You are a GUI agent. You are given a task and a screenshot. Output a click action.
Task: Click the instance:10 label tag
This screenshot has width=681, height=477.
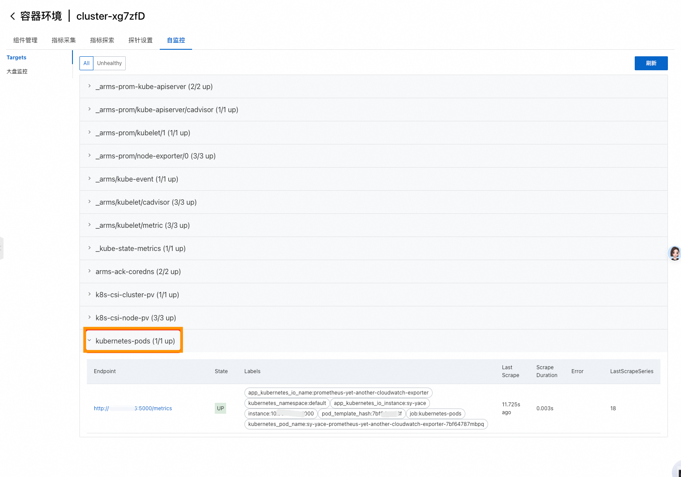click(x=281, y=414)
